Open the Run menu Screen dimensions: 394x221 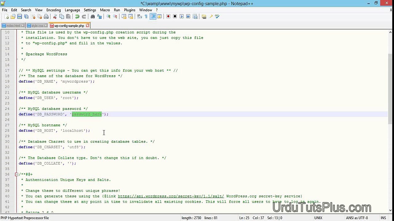[x=117, y=10]
